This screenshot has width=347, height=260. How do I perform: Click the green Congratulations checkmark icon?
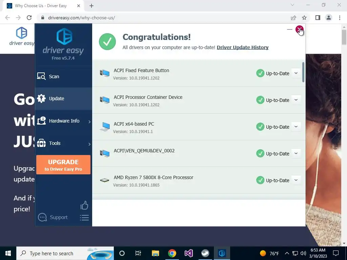click(x=107, y=42)
